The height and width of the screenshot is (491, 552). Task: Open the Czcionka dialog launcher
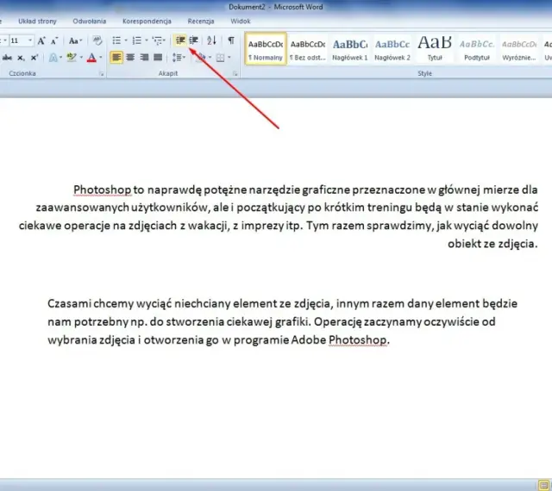pos(102,74)
